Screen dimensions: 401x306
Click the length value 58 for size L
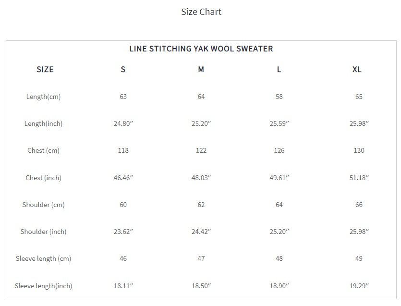pyautogui.click(x=279, y=97)
